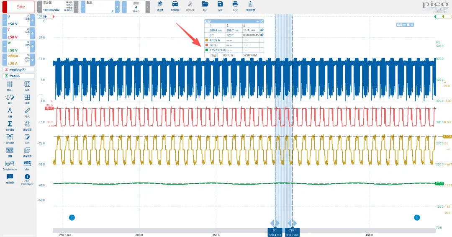Open the reference waveforms tool
The width and height of the screenshot is (452, 237).
27,151
